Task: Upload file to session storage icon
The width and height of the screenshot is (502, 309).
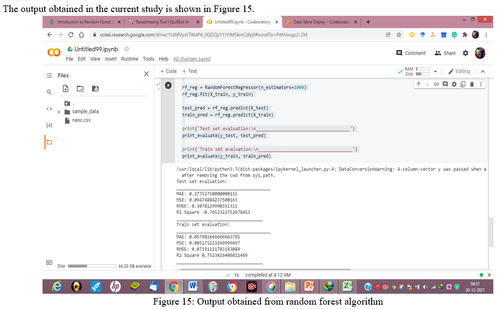Action: coord(65,89)
